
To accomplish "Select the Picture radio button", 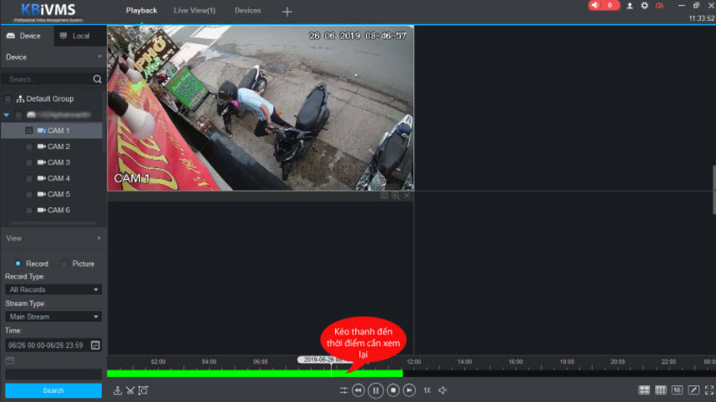I will click(x=65, y=264).
